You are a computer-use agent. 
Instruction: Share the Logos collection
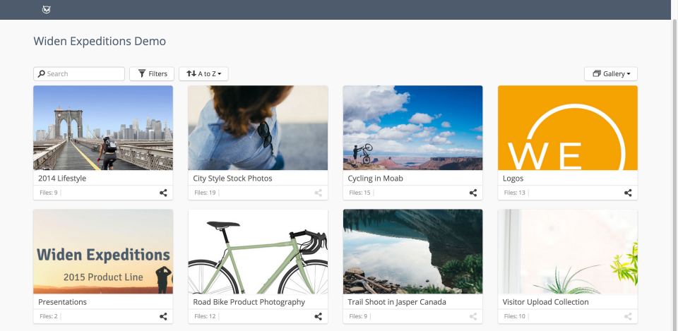coord(628,193)
